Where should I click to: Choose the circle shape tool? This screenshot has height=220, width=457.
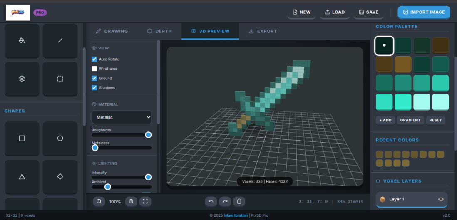point(60,138)
